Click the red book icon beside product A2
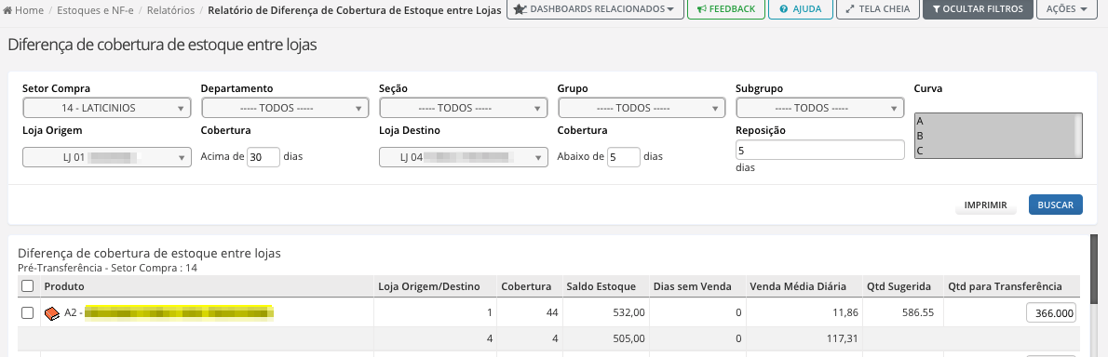 tap(51, 313)
